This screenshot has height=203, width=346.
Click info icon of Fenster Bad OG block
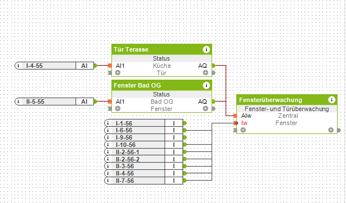206,85
